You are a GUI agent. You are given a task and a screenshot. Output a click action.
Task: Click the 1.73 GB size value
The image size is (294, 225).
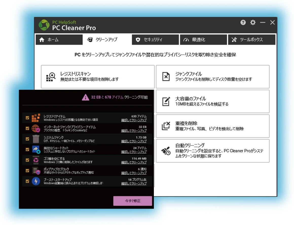(x=141, y=138)
